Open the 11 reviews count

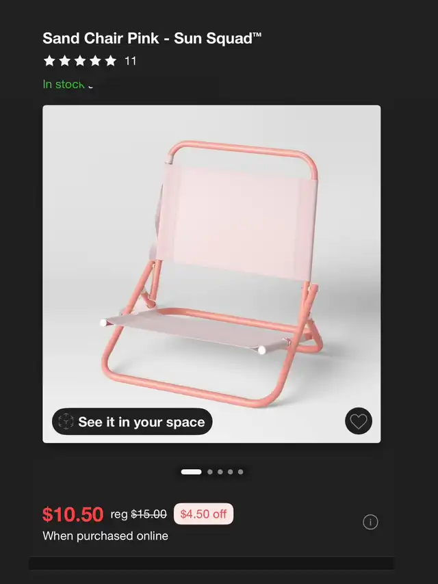(131, 61)
